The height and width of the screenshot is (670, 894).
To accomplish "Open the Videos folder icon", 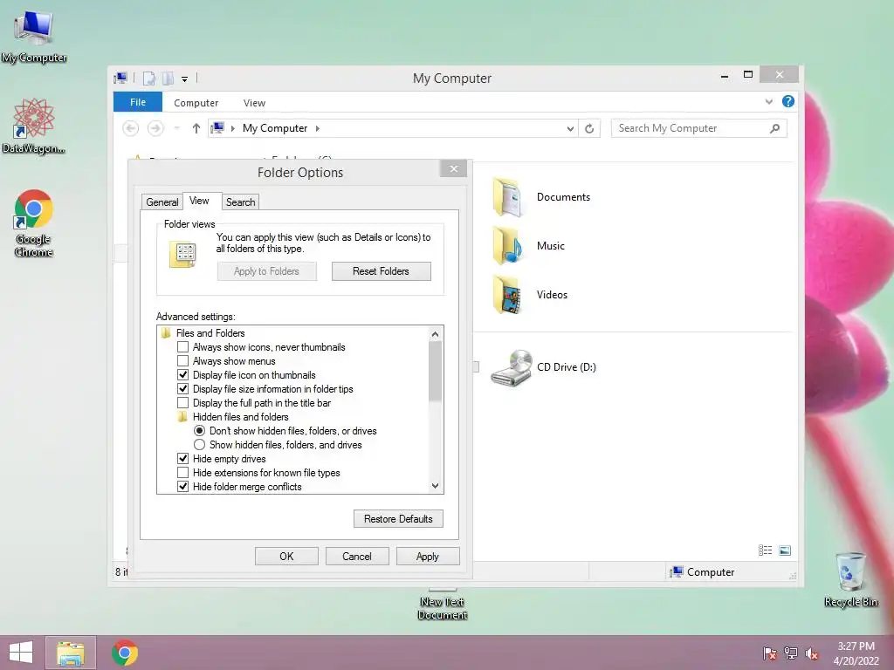I will (x=507, y=295).
